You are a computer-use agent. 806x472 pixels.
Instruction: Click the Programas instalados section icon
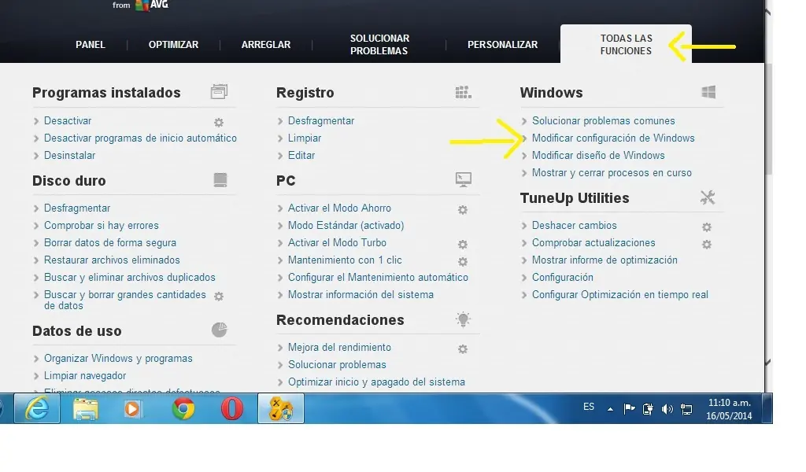[219, 92]
